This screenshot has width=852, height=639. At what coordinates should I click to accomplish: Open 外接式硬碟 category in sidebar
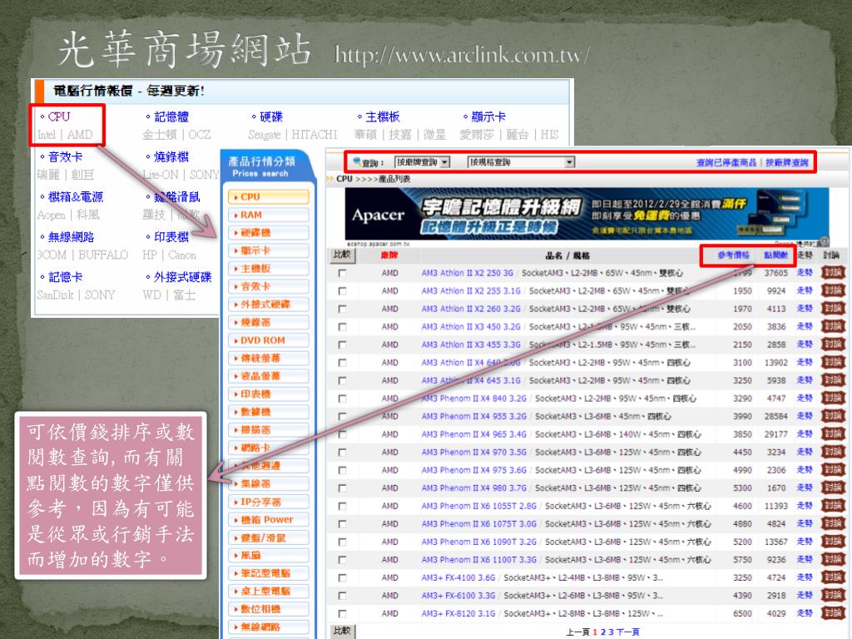pyautogui.click(x=269, y=305)
